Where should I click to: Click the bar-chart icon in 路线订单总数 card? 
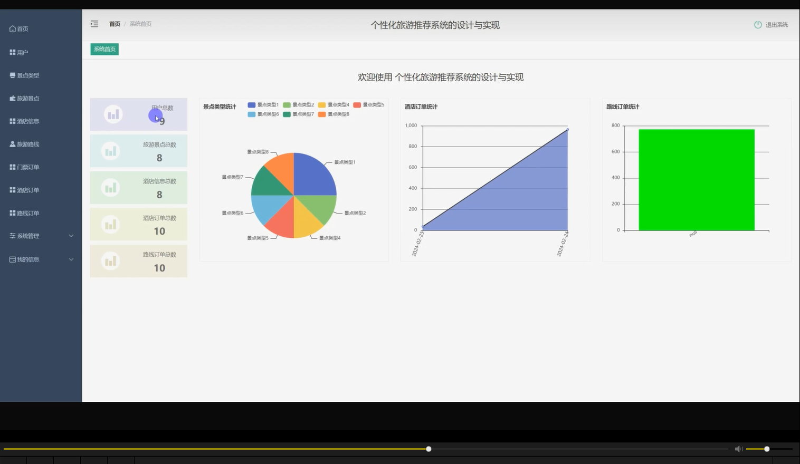tap(111, 261)
